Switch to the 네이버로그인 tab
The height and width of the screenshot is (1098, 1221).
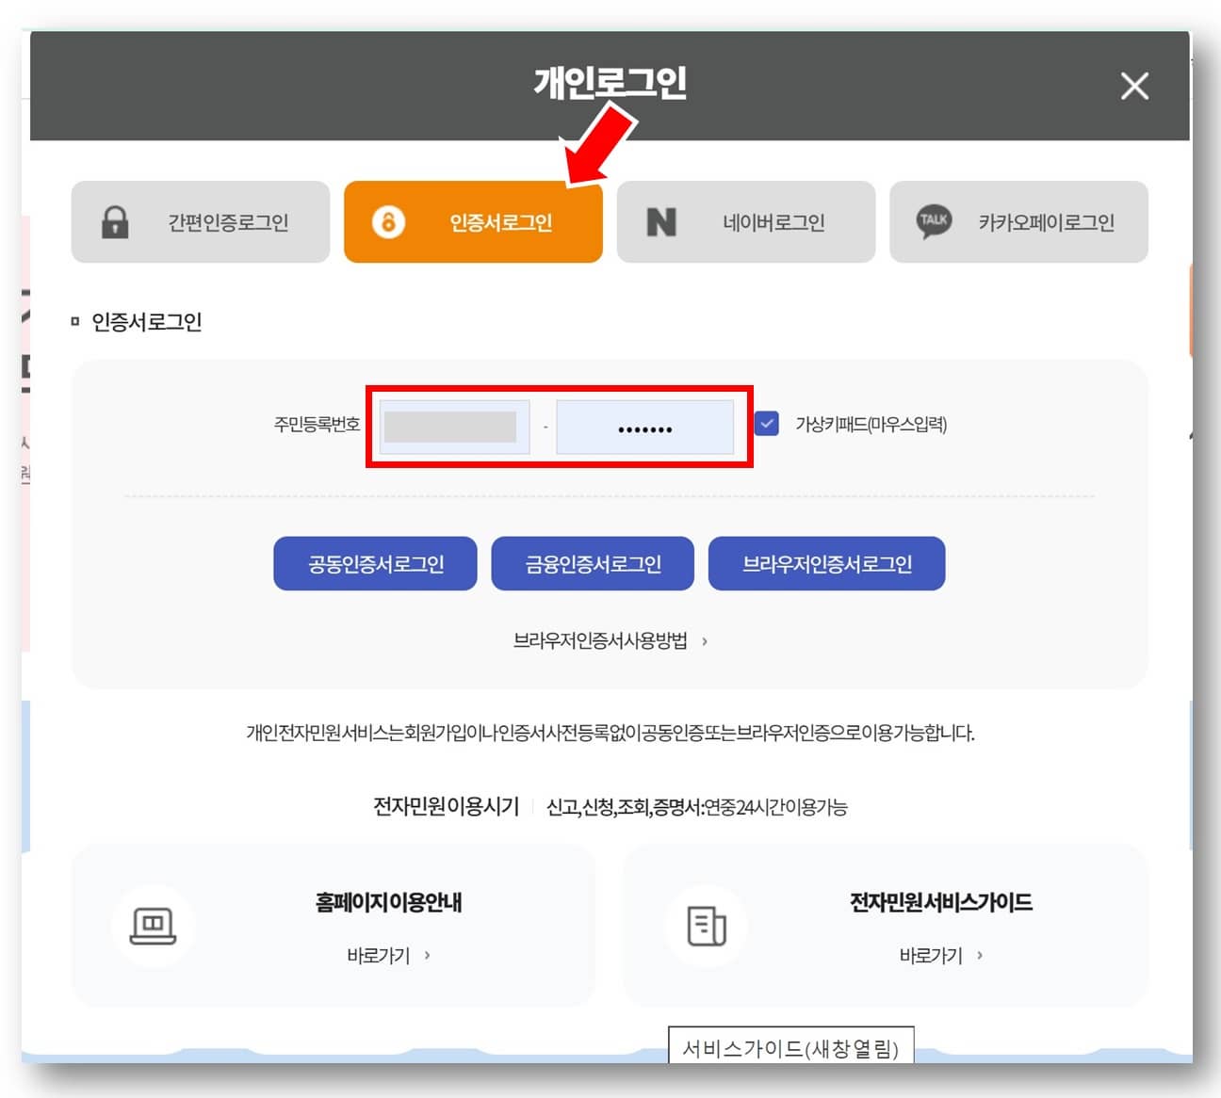[744, 222]
